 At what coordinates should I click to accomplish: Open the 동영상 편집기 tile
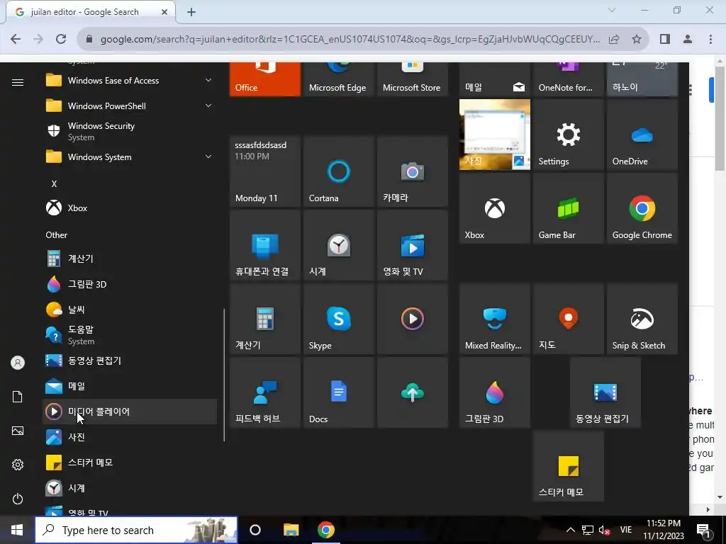[605, 392]
